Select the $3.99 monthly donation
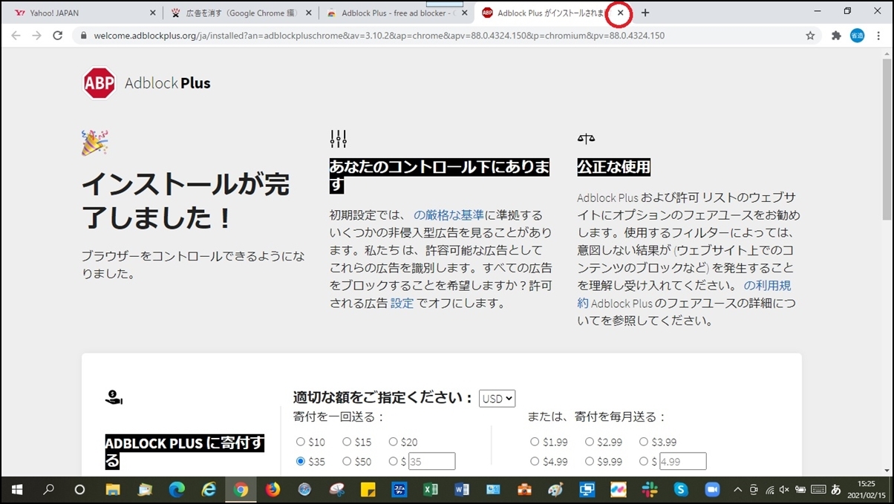The height and width of the screenshot is (504, 894). click(644, 442)
